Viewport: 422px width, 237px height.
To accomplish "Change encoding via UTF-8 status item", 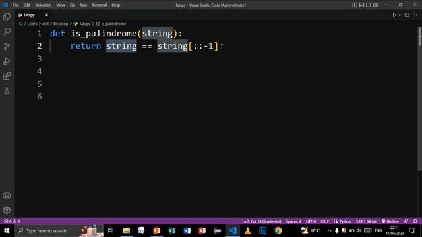I will (311, 221).
